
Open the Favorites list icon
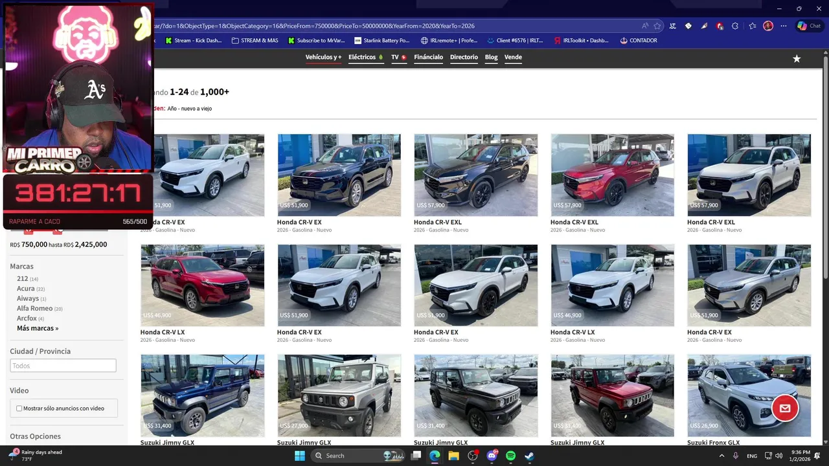coord(752,26)
